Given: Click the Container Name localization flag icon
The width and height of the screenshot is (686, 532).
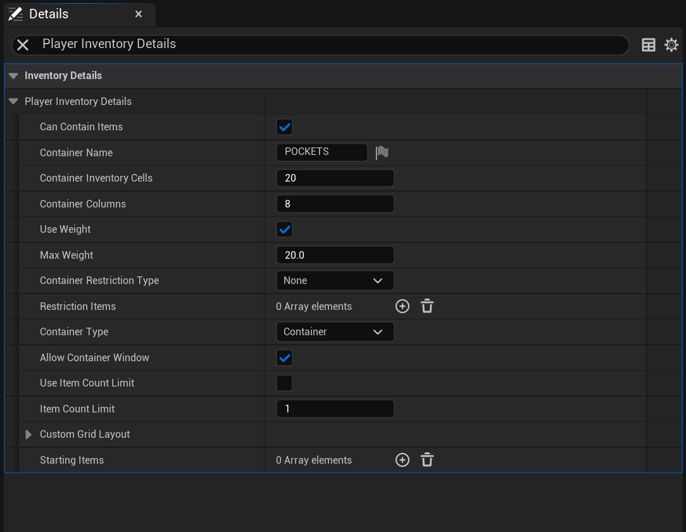Looking at the screenshot, I should click(x=382, y=152).
